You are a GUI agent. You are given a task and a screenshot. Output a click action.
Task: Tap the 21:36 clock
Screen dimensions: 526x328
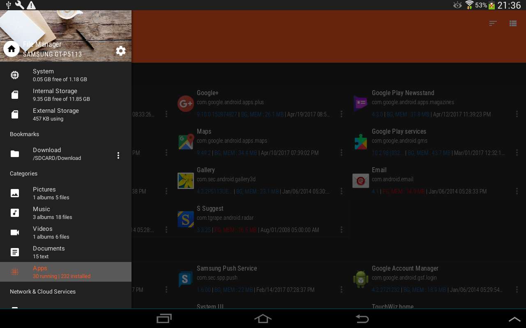coord(509,5)
